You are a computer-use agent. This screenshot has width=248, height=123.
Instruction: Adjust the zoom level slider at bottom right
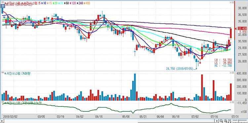coord(238,121)
